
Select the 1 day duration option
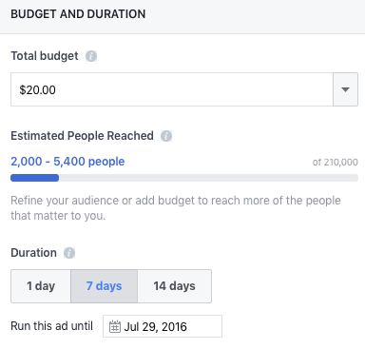tap(41, 286)
